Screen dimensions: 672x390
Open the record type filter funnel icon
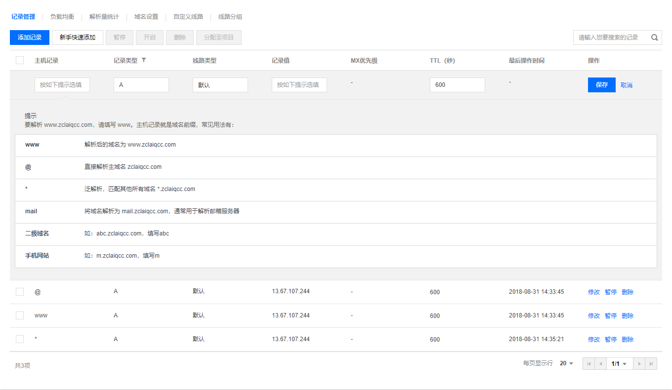pyautogui.click(x=144, y=60)
